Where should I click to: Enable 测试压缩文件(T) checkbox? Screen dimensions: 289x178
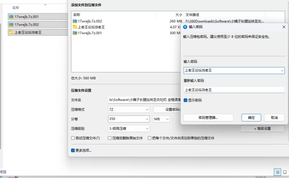[x=73, y=138]
